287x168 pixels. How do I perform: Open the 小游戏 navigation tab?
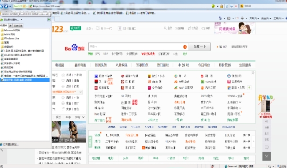(x=183, y=65)
